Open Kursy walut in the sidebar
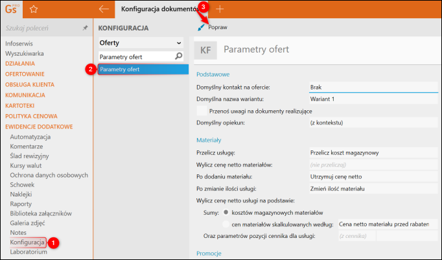Image resolution: width=442 pixels, height=260 pixels. tap(26, 165)
